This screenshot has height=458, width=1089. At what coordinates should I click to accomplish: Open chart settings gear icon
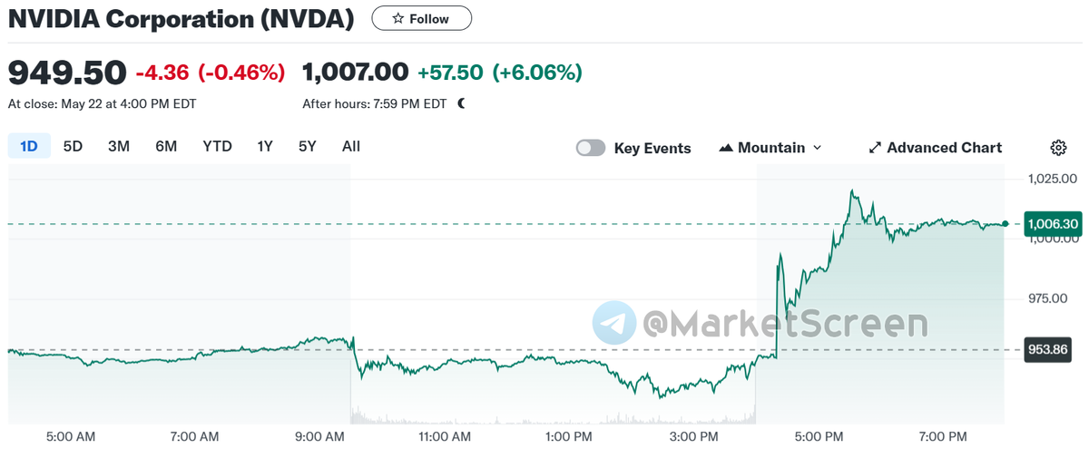(1058, 148)
